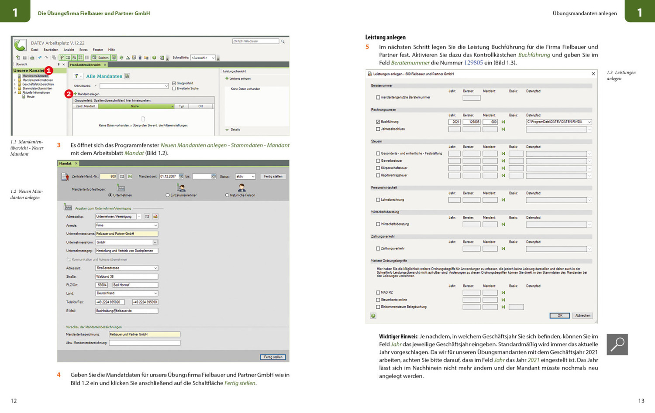This screenshot has width=655, height=413.
Task: Click the print icon in DATEV toolbar
Action: coord(32,58)
